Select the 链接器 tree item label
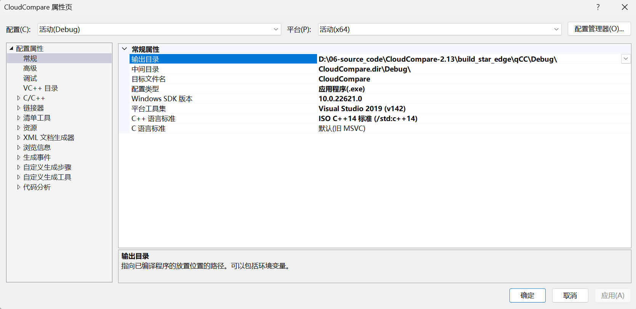Screen dimensions: 636x309 click(x=34, y=108)
